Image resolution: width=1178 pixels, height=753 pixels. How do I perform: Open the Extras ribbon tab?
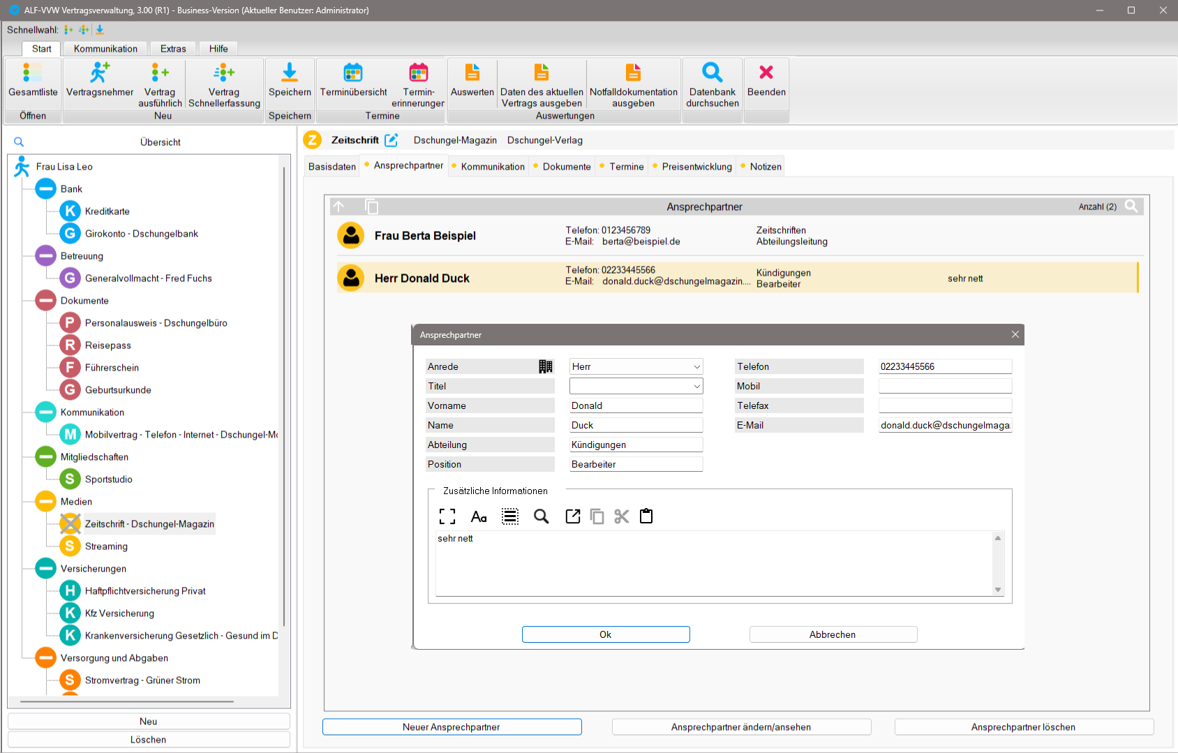pyautogui.click(x=173, y=49)
